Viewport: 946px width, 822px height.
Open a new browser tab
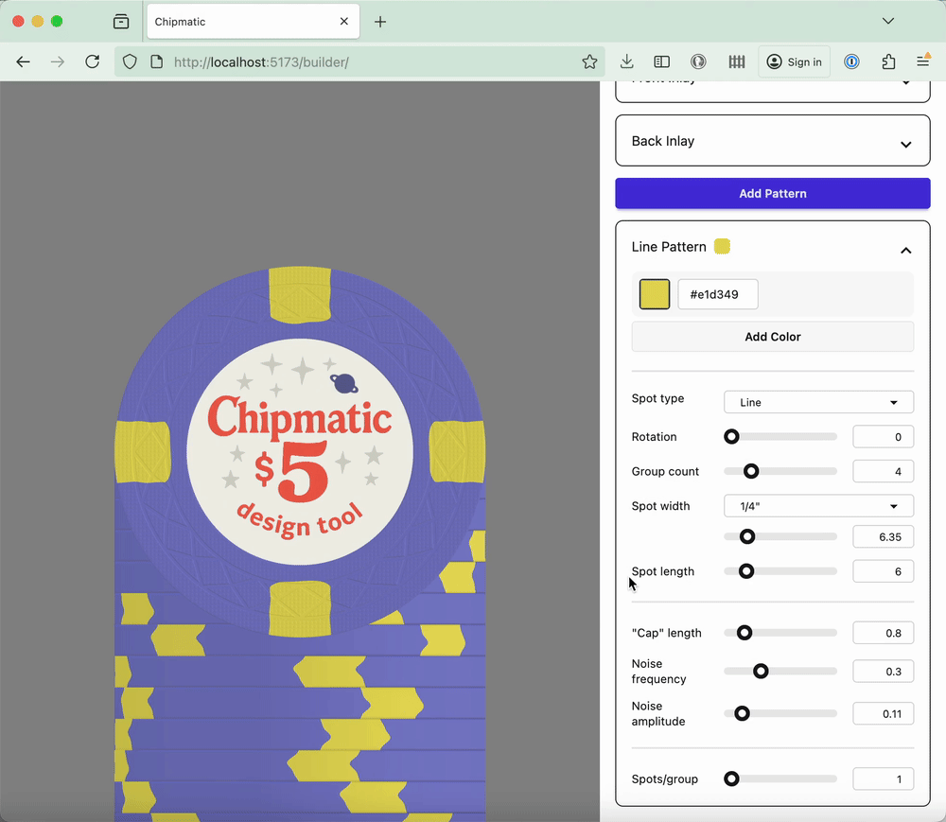[x=380, y=23]
